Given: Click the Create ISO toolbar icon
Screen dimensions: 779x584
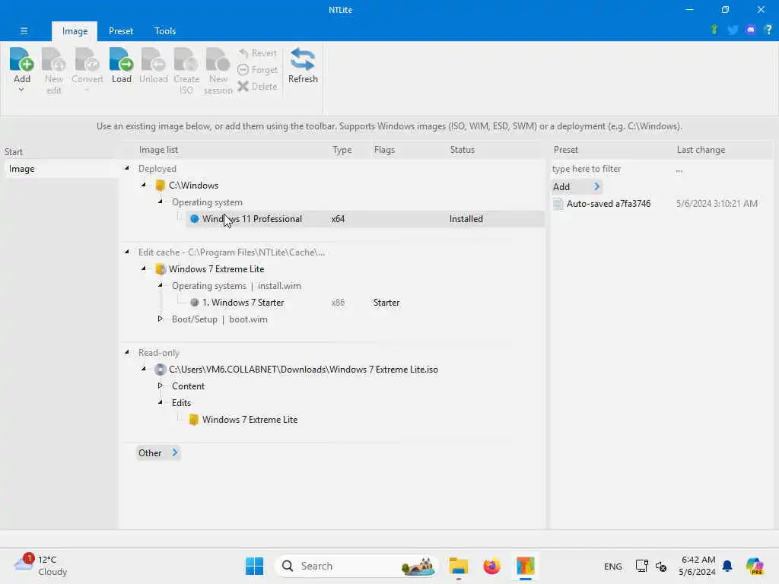Looking at the screenshot, I should [x=186, y=59].
